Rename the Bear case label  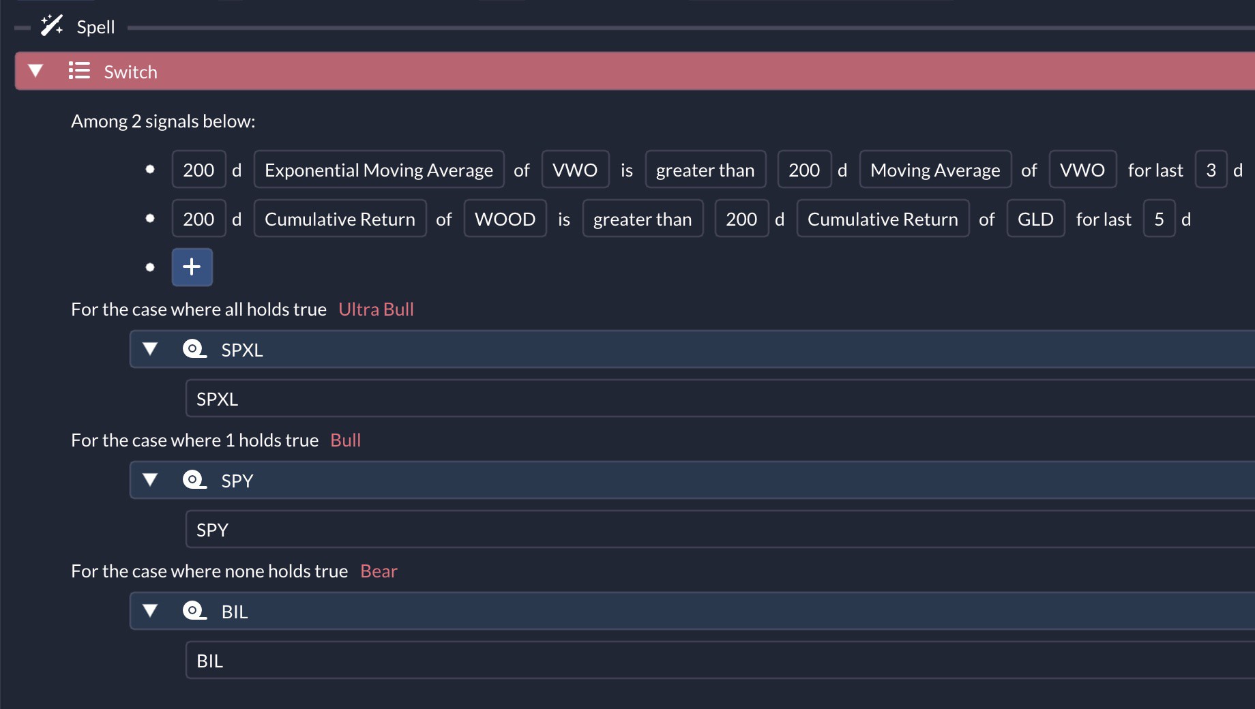click(x=379, y=571)
